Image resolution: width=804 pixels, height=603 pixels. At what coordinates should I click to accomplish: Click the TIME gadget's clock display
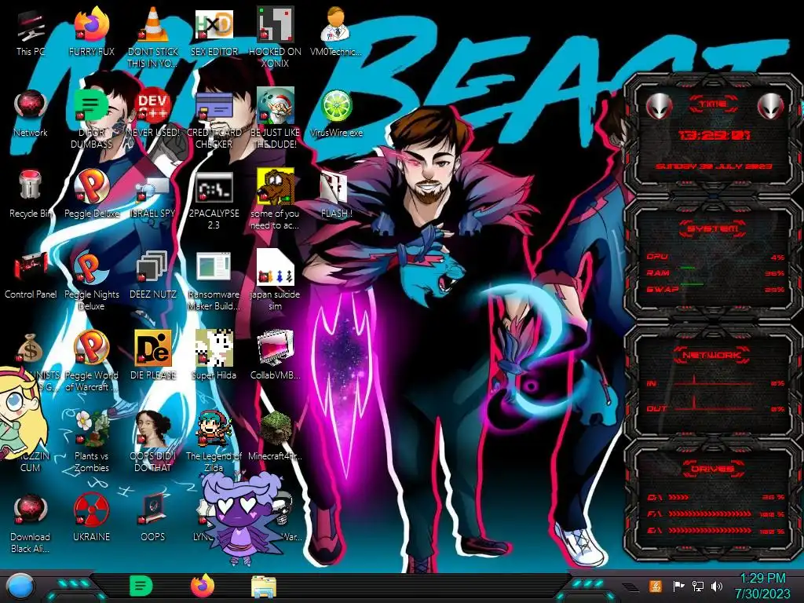click(x=714, y=135)
